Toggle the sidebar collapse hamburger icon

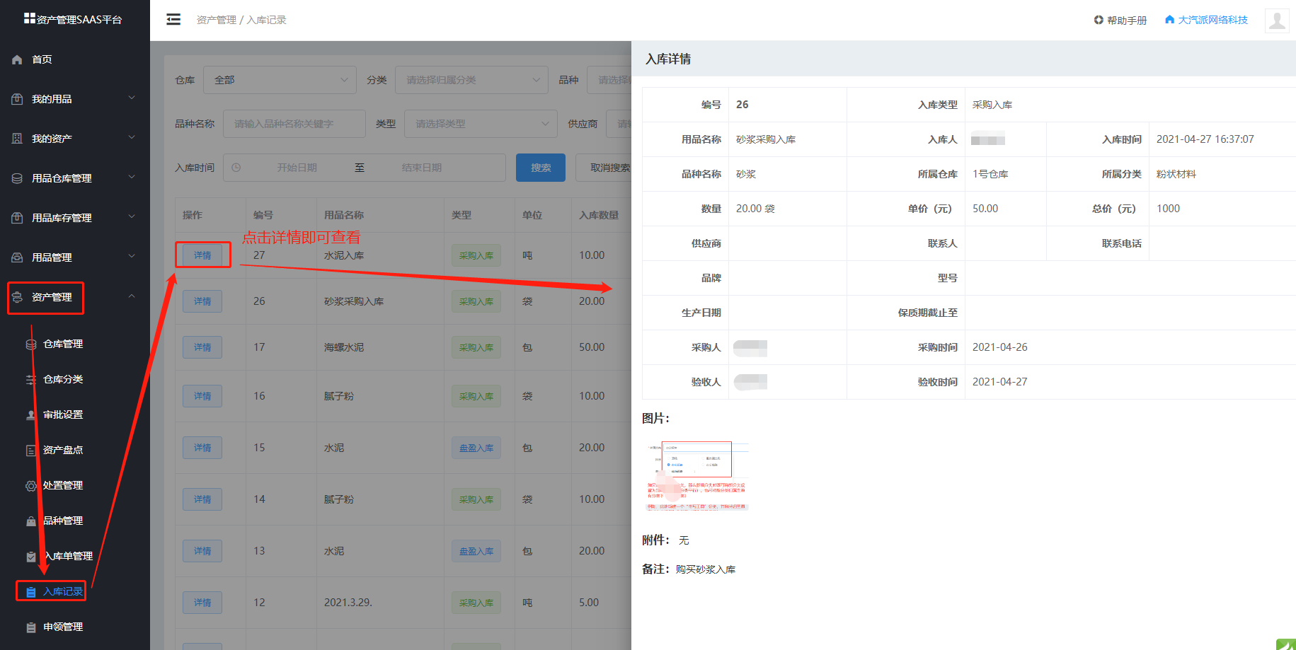(x=173, y=20)
